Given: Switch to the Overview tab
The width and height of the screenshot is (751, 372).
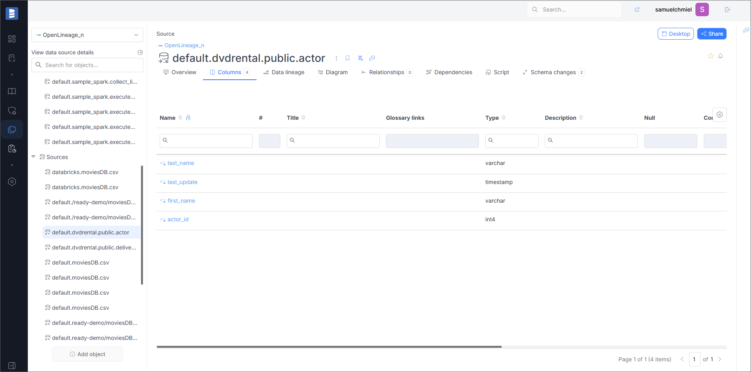Looking at the screenshot, I should pos(180,72).
